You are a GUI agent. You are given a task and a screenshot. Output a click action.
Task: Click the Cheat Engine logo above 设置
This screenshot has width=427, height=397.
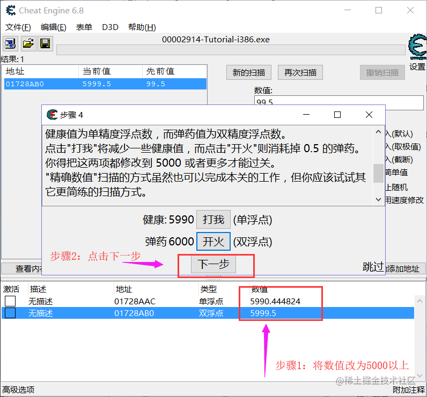pyautogui.click(x=417, y=47)
